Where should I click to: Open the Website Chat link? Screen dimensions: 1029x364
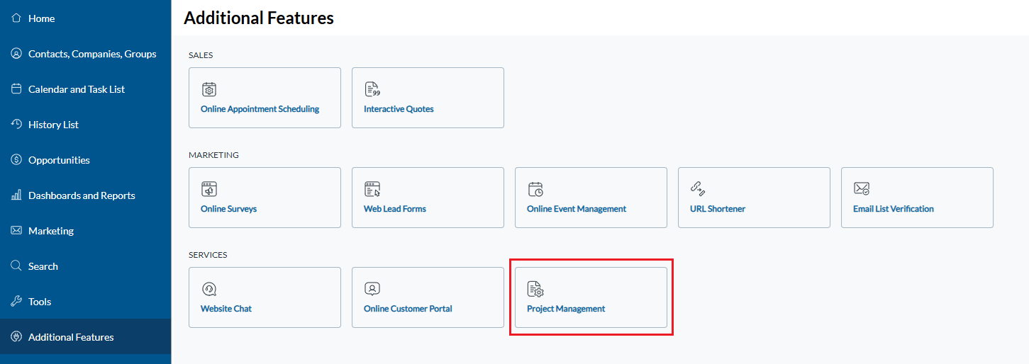226,309
